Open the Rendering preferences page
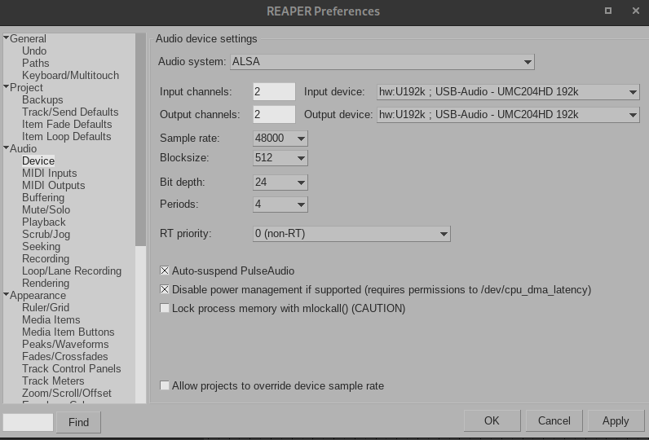 click(46, 283)
